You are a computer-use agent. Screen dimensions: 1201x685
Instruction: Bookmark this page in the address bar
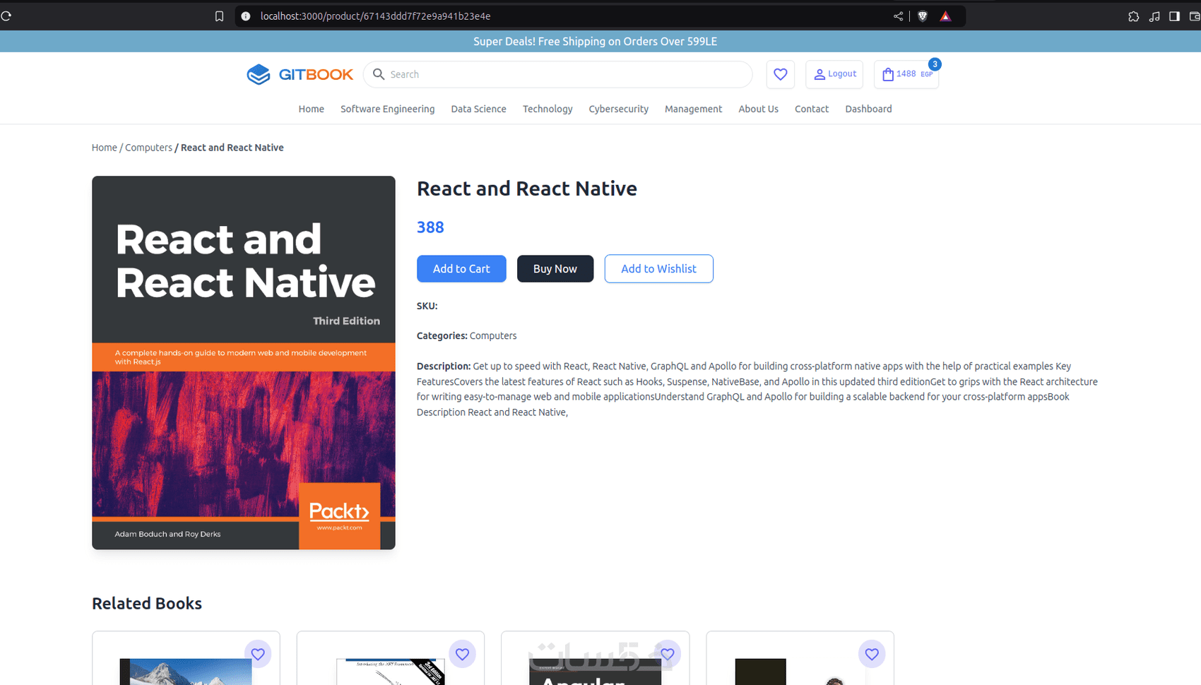tap(219, 16)
